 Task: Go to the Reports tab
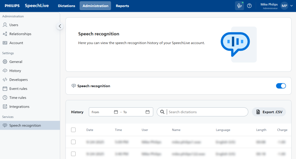click(122, 6)
